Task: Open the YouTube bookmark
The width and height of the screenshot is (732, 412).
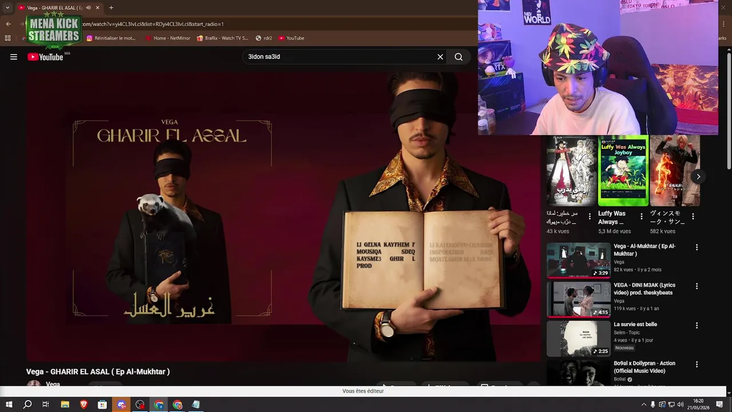Action: click(292, 38)
